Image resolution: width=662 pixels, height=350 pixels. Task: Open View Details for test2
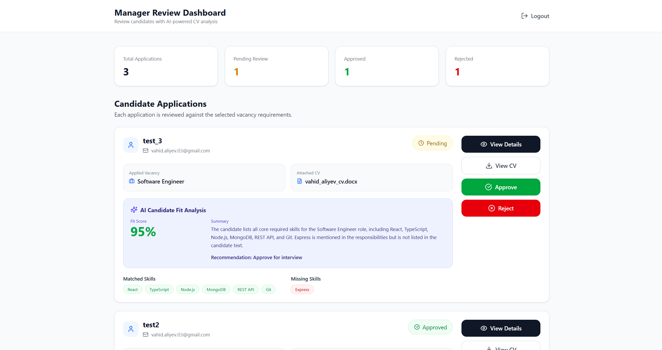(x=501, y=328)
